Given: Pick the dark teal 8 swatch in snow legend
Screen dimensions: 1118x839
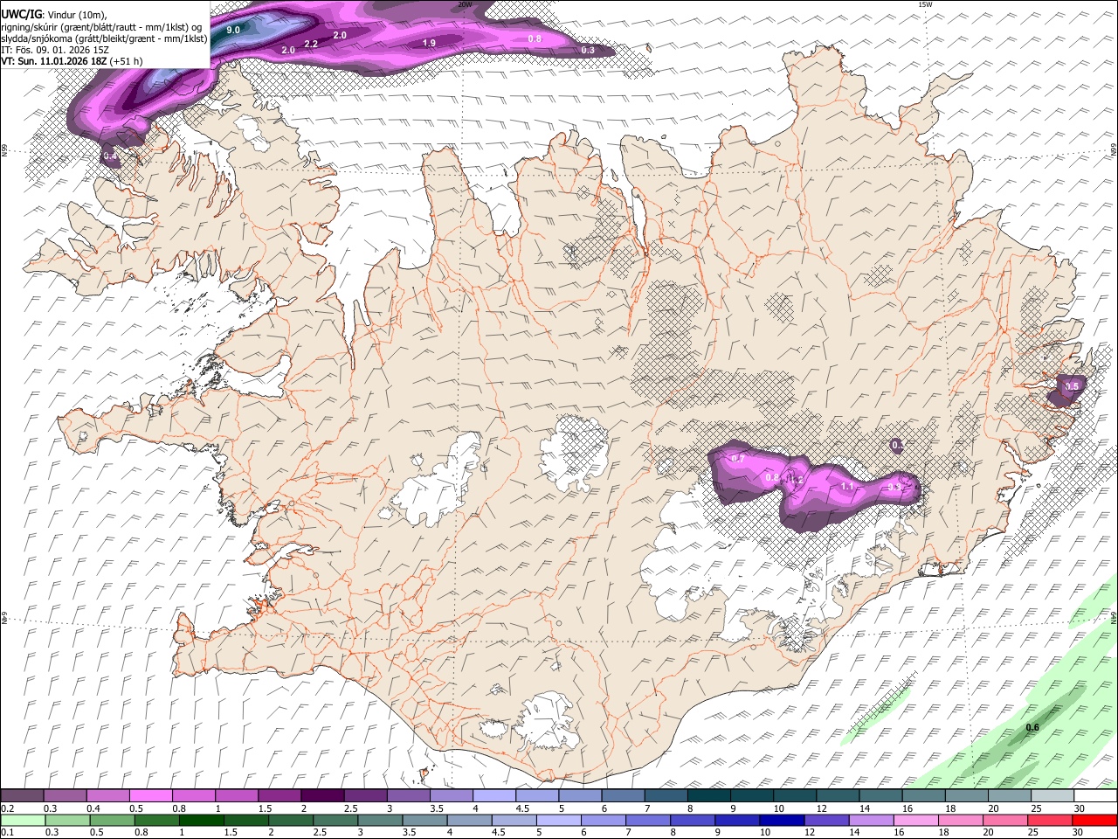Looking at the screenshot, I should coord(708,795).
